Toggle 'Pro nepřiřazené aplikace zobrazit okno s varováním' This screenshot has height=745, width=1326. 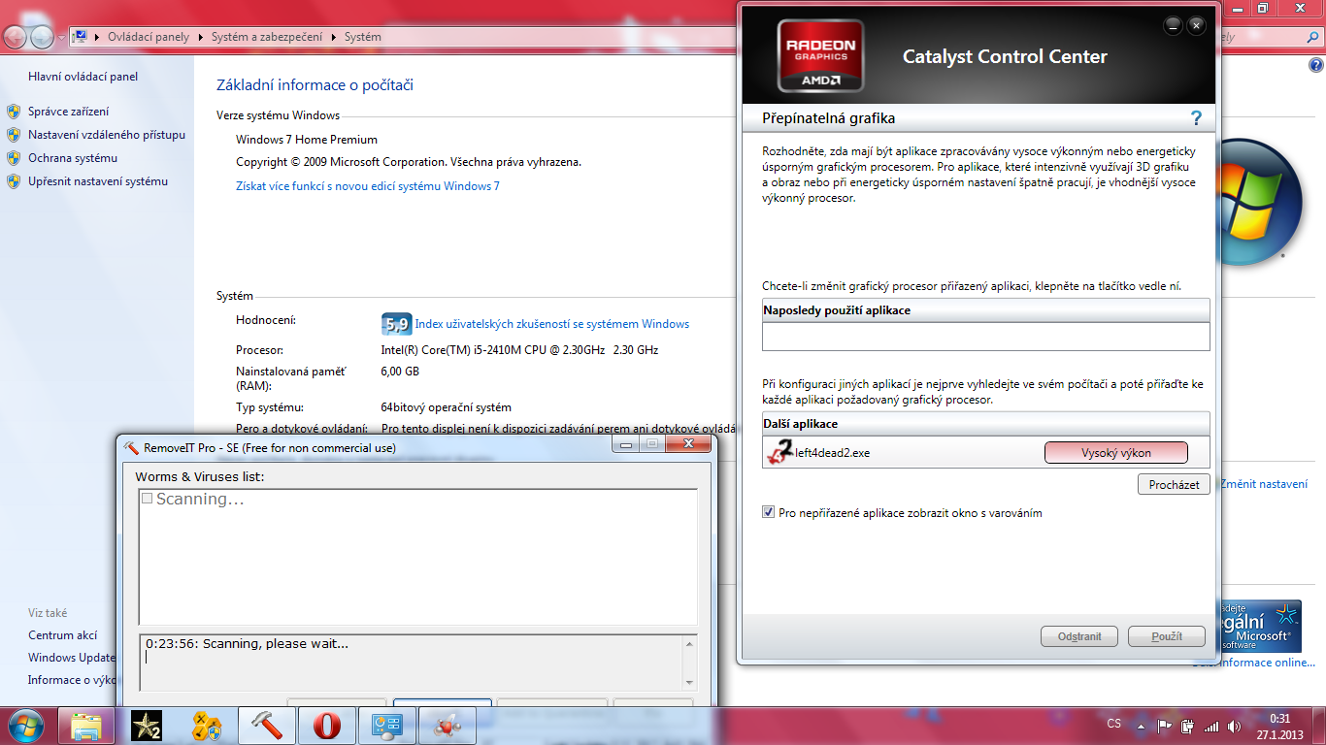(770, 512)
